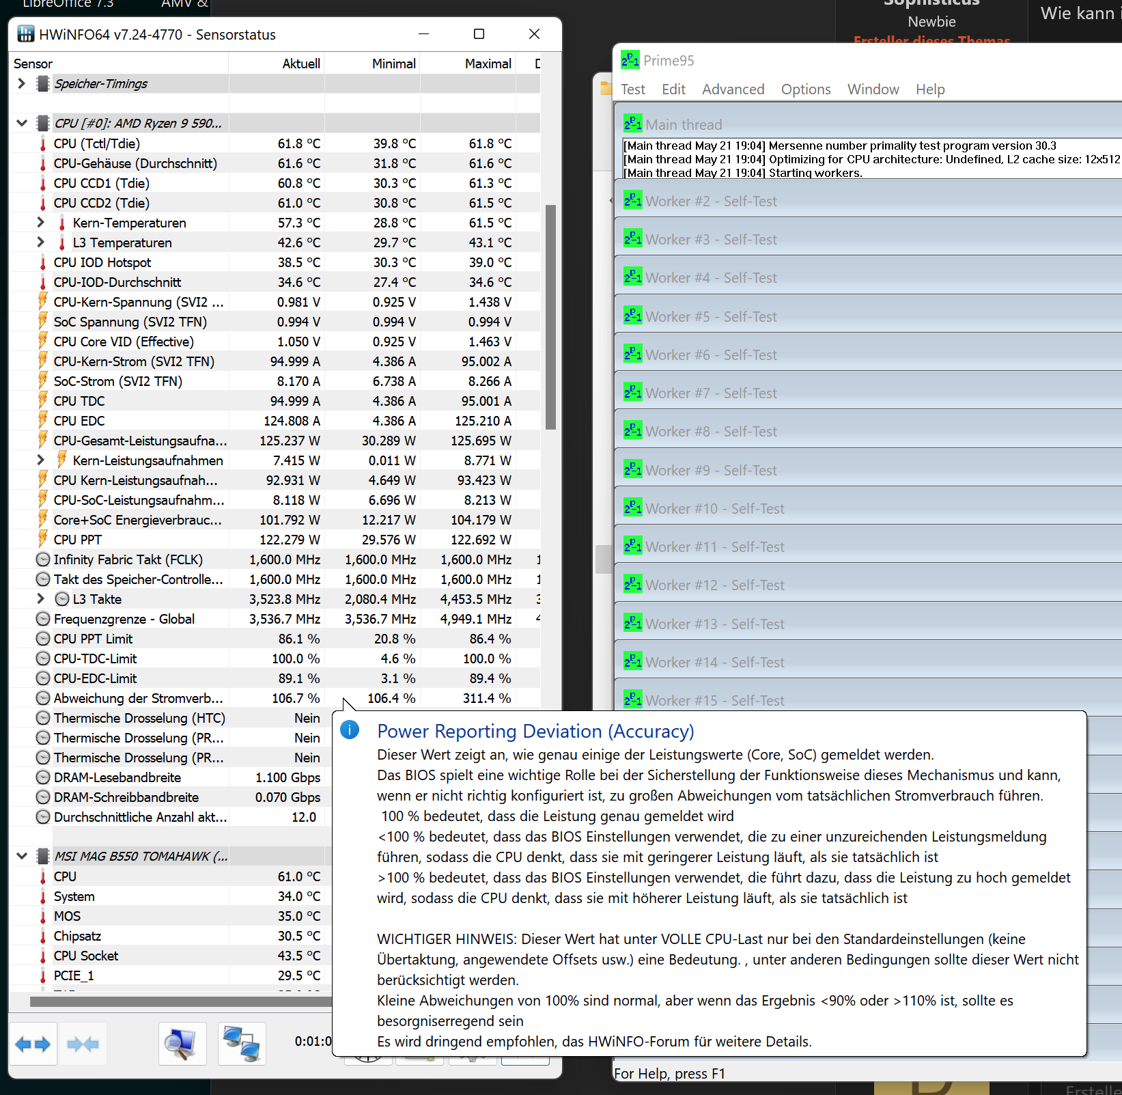Click the CPU IOD Hotspot row label
Screen dimensions: 1122x1095
click(102, 262)
